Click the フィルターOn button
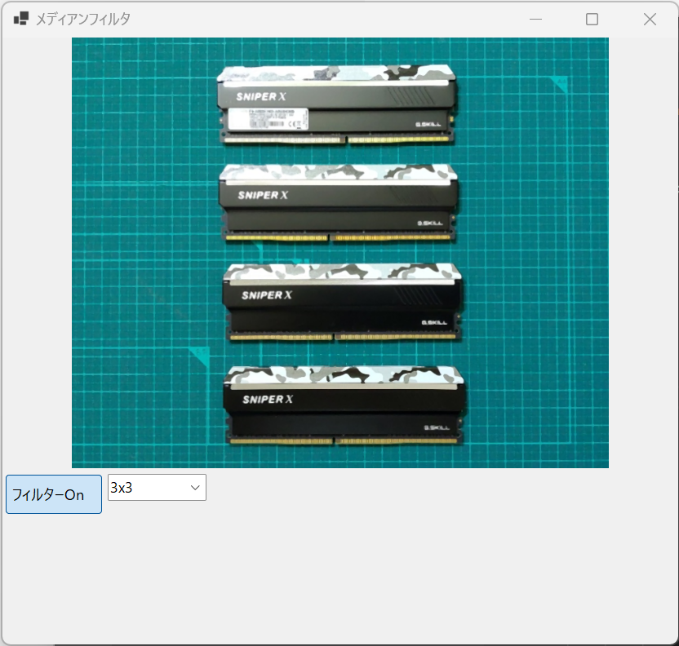 coord(54,494)
